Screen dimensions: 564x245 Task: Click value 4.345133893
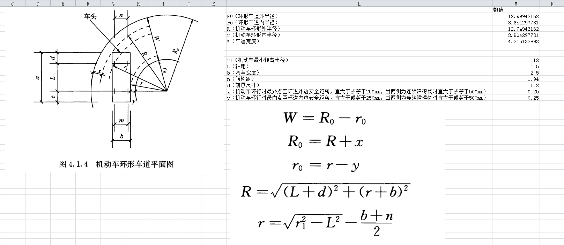(x=516, y=41)
